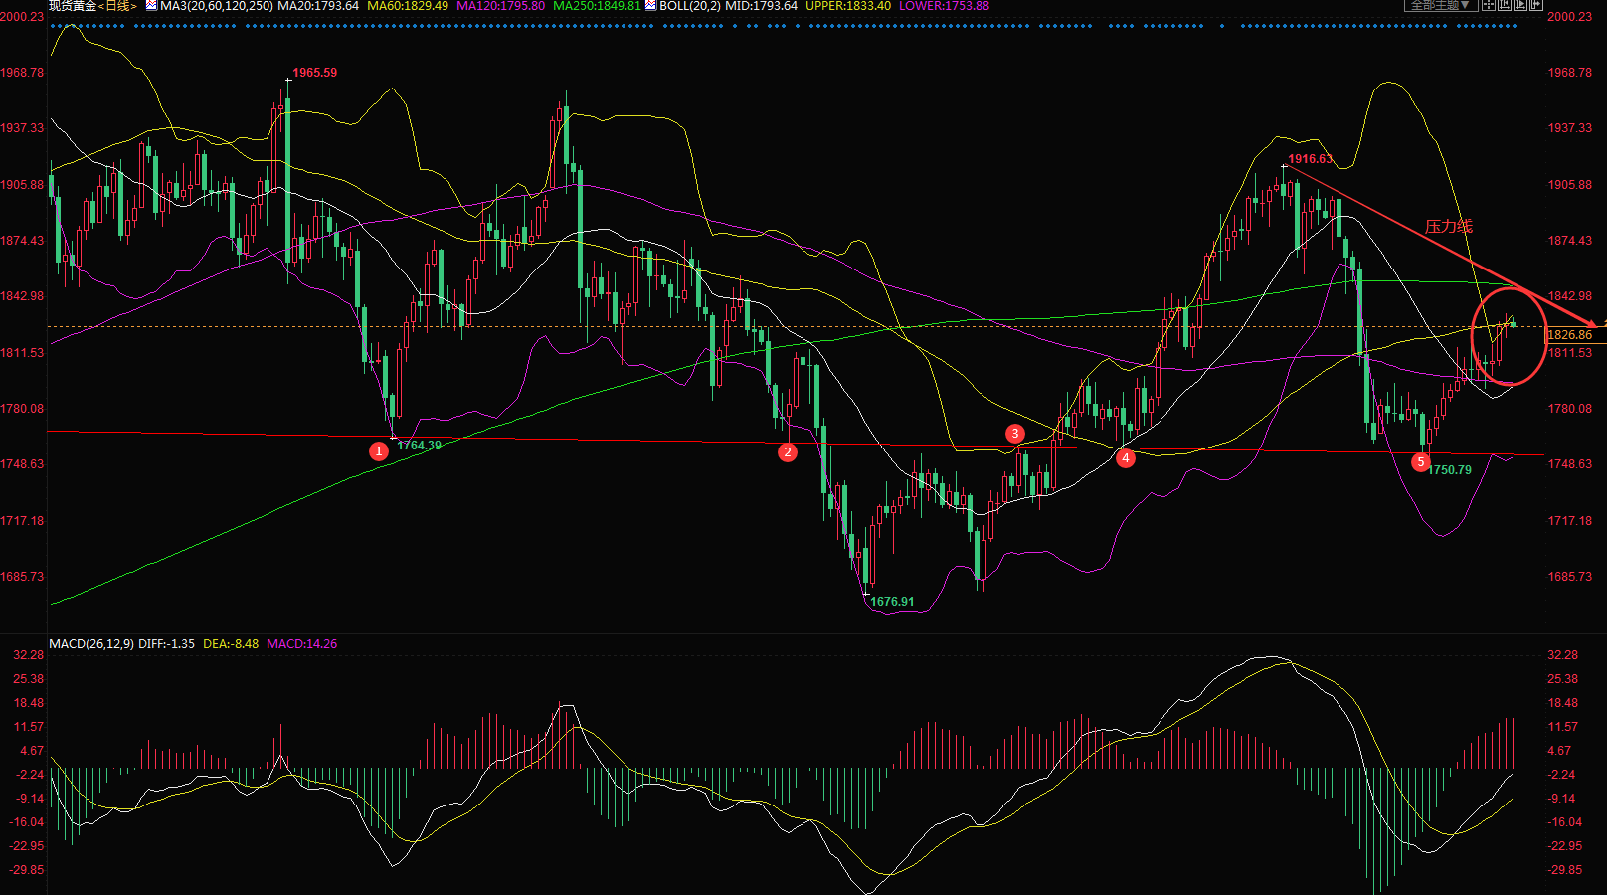Click the 现货黄金<日线> chart title

(x=93, y=6)
